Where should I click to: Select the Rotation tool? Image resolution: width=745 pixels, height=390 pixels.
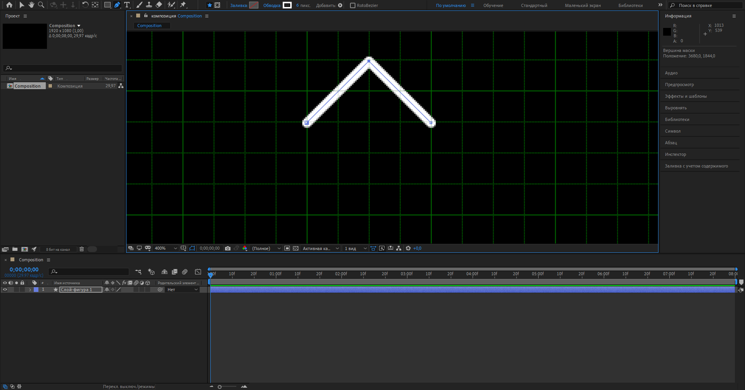point(85,5)
